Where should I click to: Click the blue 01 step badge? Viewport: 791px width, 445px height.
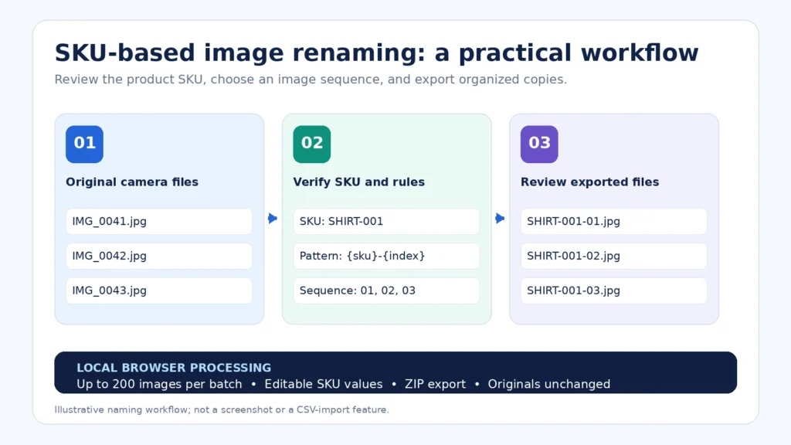coord(84,144)
